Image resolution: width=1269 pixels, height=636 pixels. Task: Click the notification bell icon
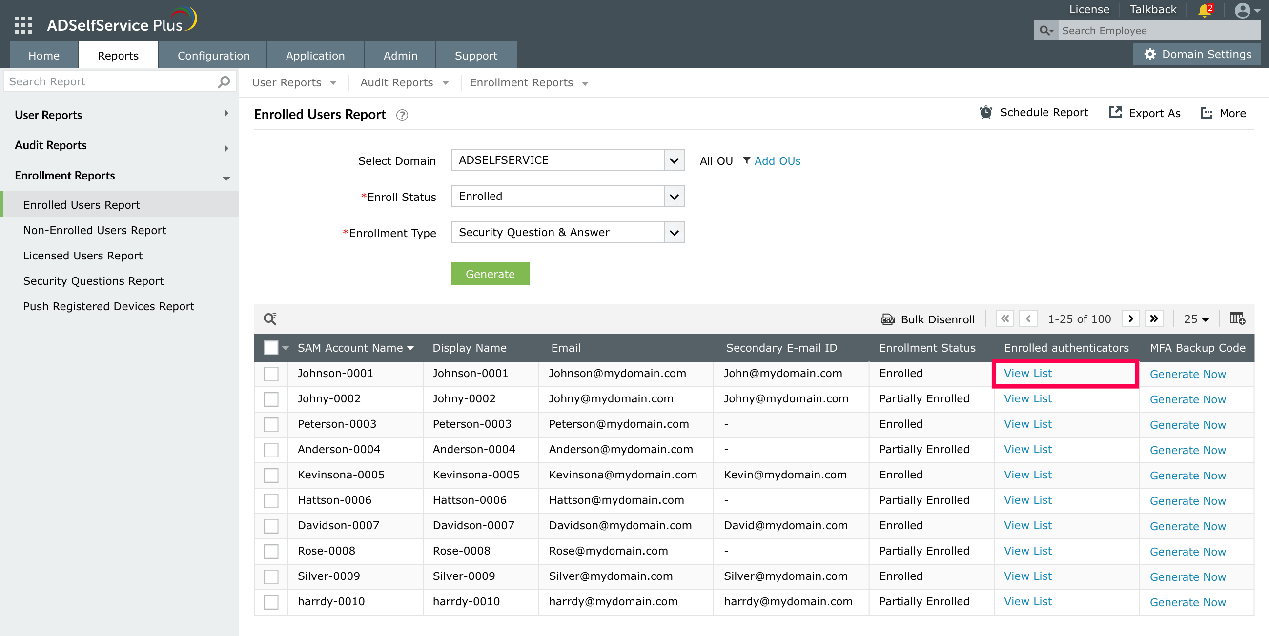(1204, 10)
